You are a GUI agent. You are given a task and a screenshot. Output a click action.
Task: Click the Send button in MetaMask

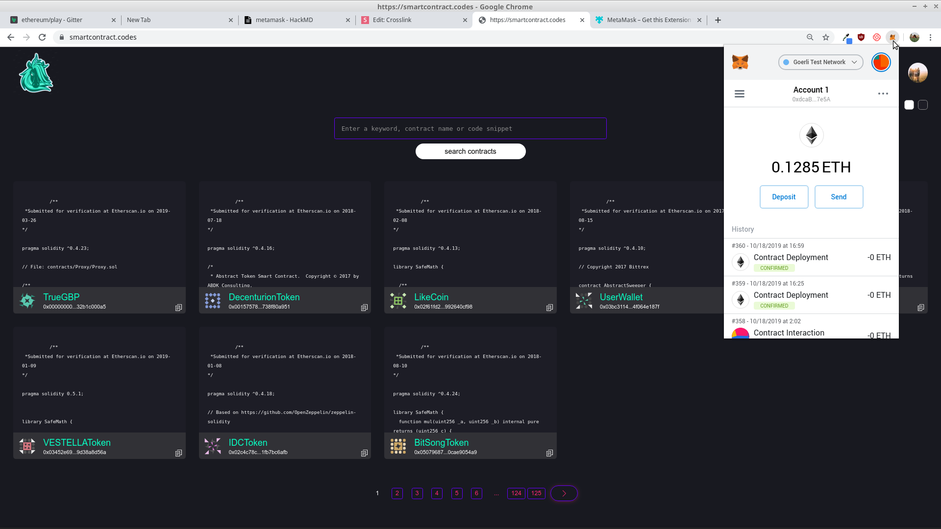coord(839,197)
